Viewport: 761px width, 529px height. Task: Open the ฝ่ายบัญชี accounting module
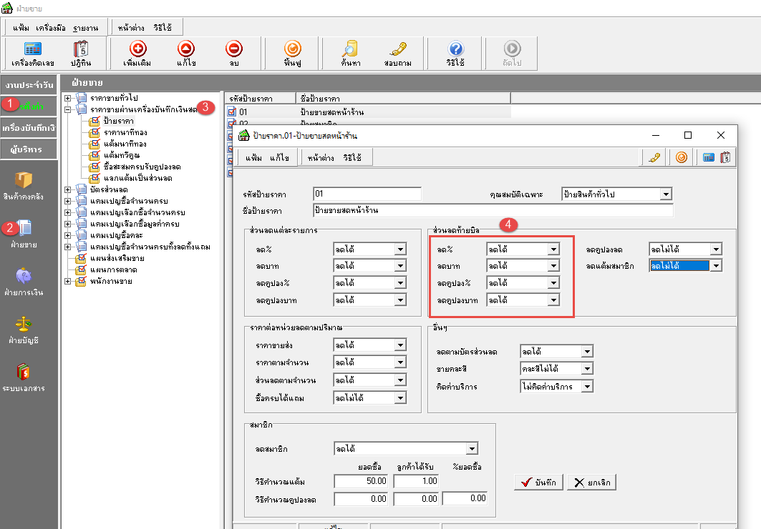click(x=24, y=329)
